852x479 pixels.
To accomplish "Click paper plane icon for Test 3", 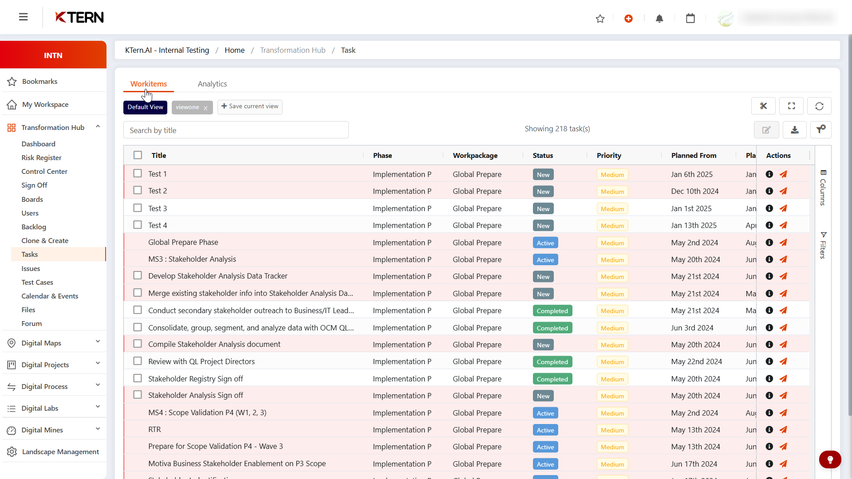I will point(783,208).
